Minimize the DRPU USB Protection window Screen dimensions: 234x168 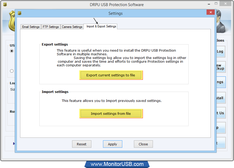pos(209,4)
